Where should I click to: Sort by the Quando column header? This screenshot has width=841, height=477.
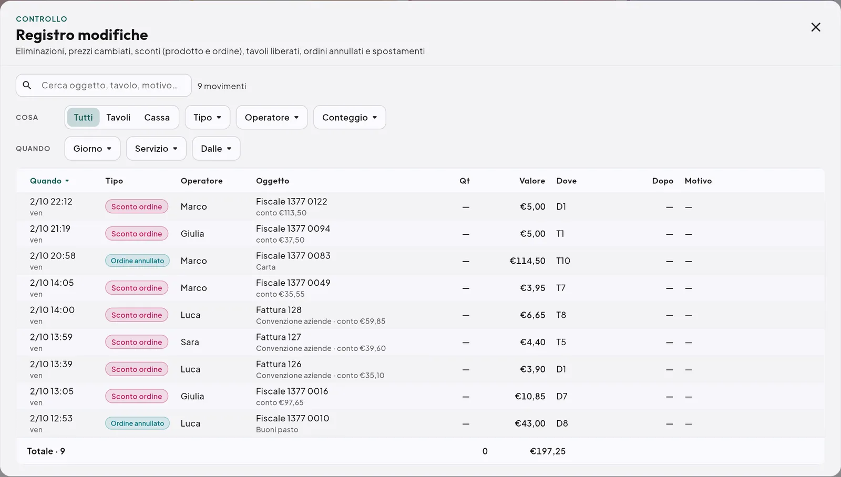pyautogui.click(x=49, y=181)
